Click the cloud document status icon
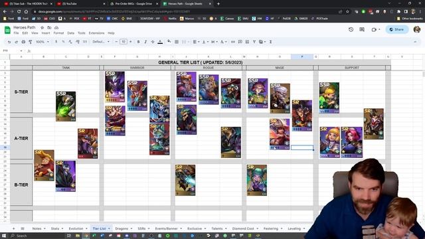 coord(56,28)
